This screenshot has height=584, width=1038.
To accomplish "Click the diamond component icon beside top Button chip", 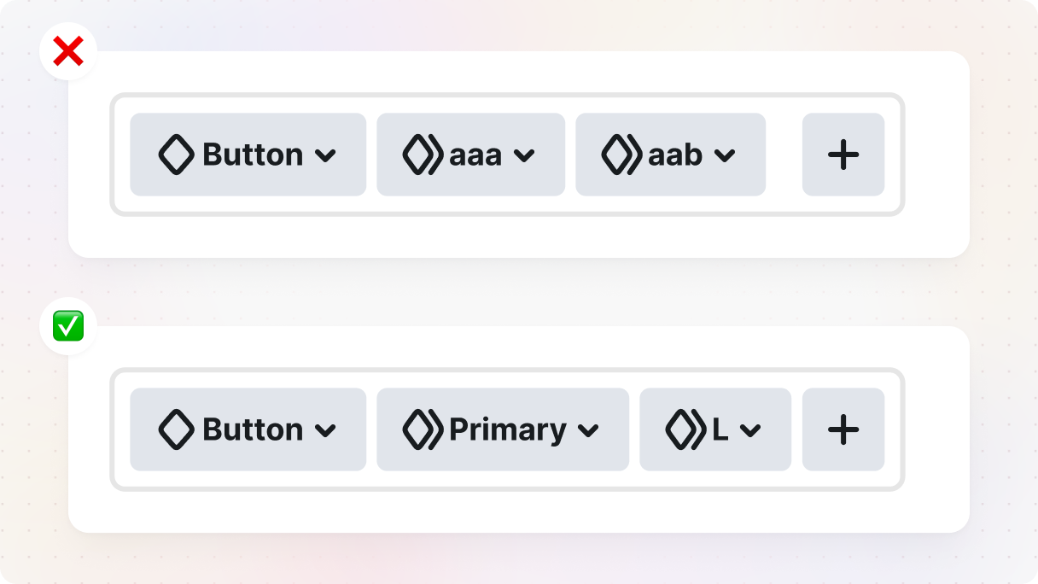I will [x=176, y=155].
